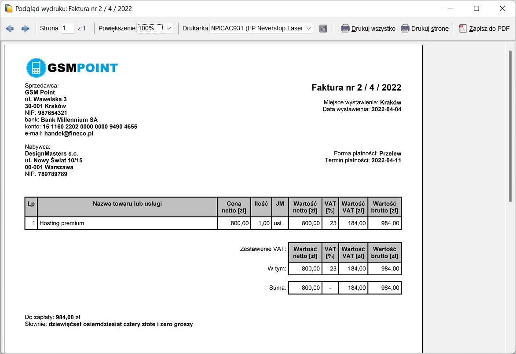Click the handel@fineco.pl e-mail address
Viewport: 516px width, 354px height.
coord(69,133)
